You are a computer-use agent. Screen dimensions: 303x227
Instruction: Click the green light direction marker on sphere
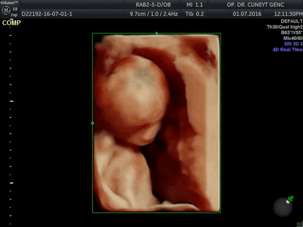point(290,199)
